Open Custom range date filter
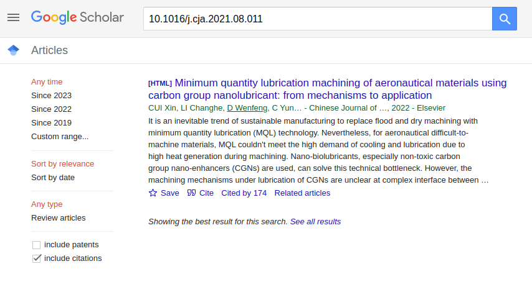 pos(60,136)
